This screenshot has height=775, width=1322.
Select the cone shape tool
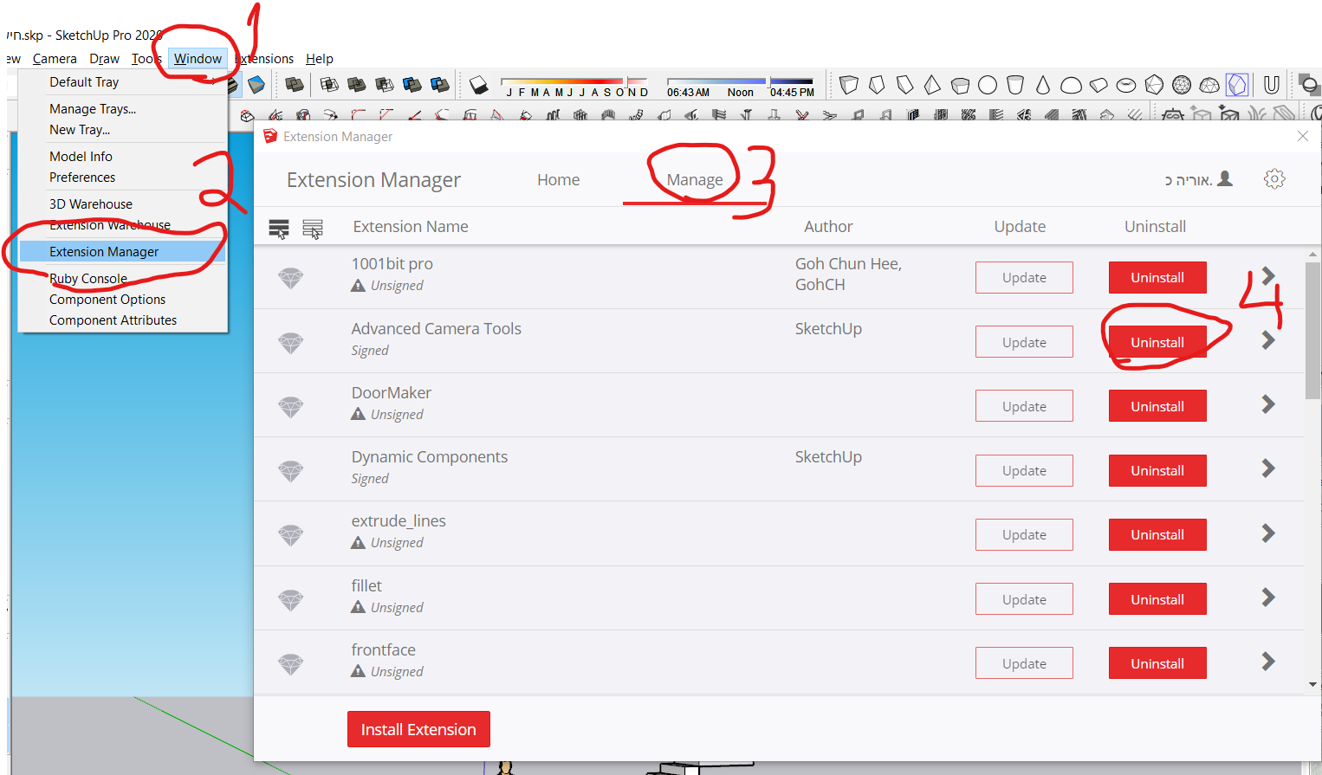1043,85
